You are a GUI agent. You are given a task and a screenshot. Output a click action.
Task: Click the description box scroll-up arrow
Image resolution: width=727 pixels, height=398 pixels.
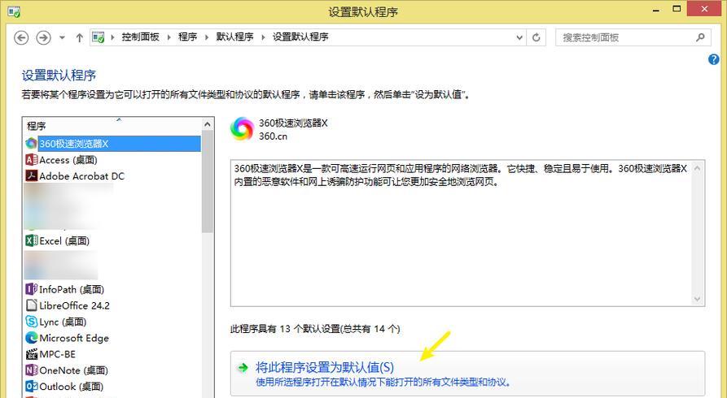pos(697,168)
